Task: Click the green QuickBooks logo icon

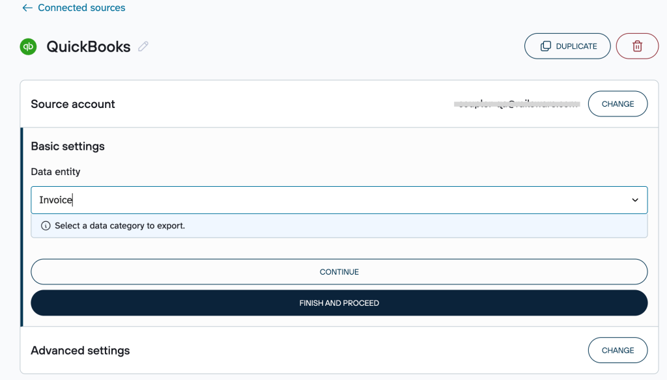Action: (28, 47)
